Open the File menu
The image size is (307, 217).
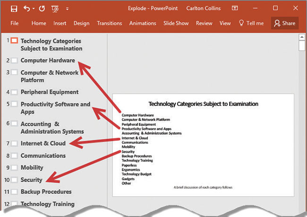[15, 23]
